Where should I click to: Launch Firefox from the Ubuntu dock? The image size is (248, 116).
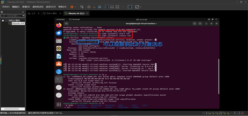pos(59,25)
